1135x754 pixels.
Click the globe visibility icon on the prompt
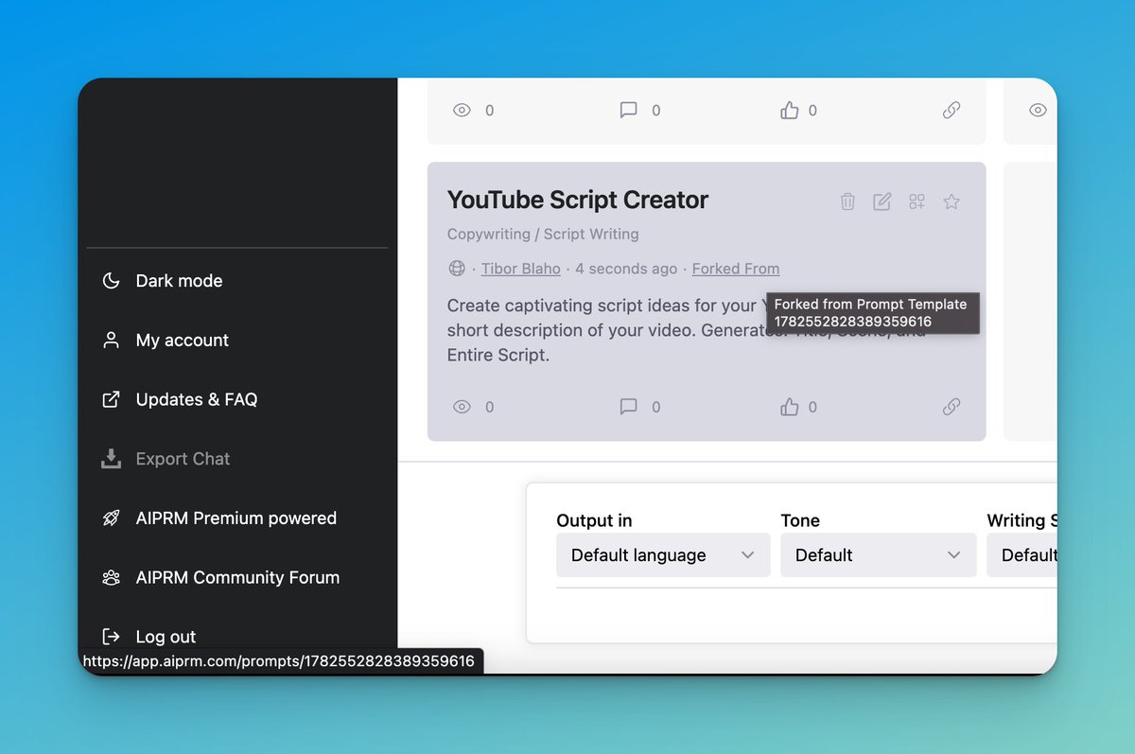(455, 269)
